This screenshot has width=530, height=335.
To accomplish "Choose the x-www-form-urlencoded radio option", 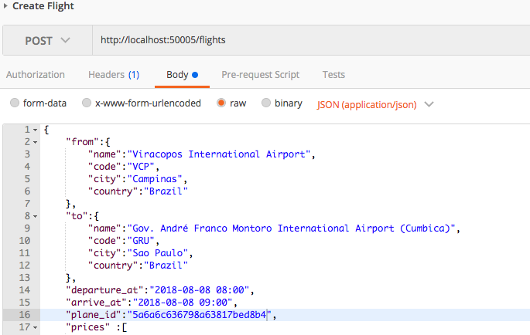I will click(87, 103).
